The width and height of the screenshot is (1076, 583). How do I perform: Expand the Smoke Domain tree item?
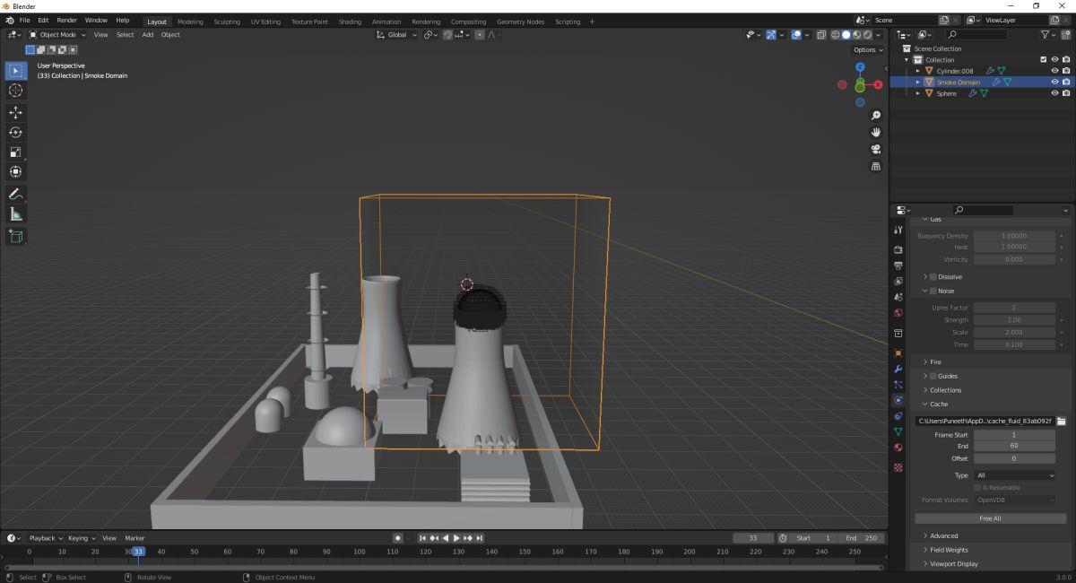[917, 82]
